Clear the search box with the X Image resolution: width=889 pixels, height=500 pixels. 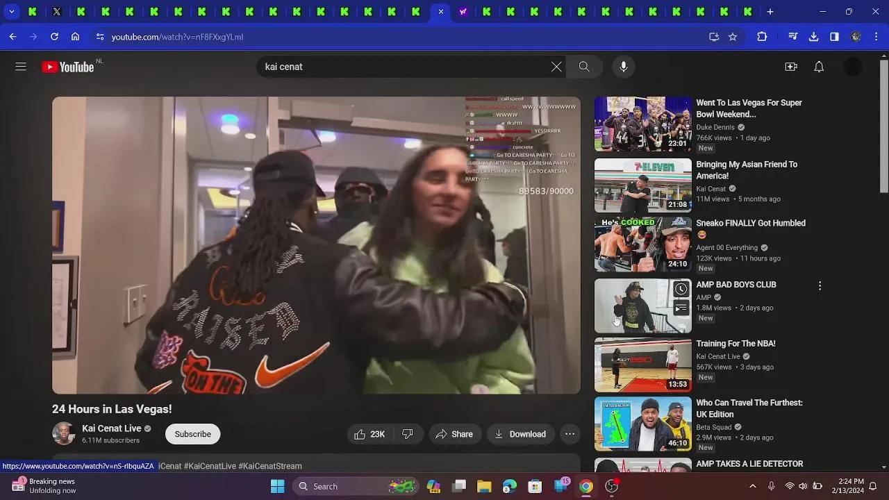click(556, 67)
